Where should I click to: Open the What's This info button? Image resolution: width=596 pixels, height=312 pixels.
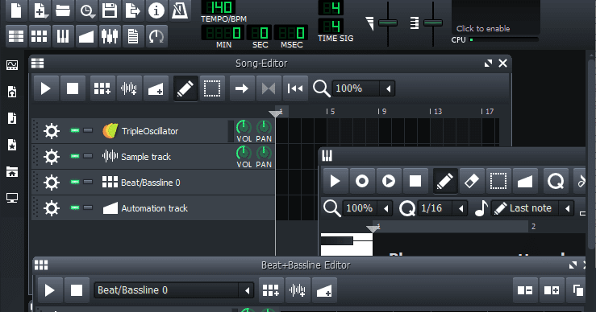(156, 10)
